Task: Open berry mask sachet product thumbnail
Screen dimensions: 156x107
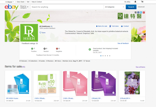Action: tap(132, 83)
